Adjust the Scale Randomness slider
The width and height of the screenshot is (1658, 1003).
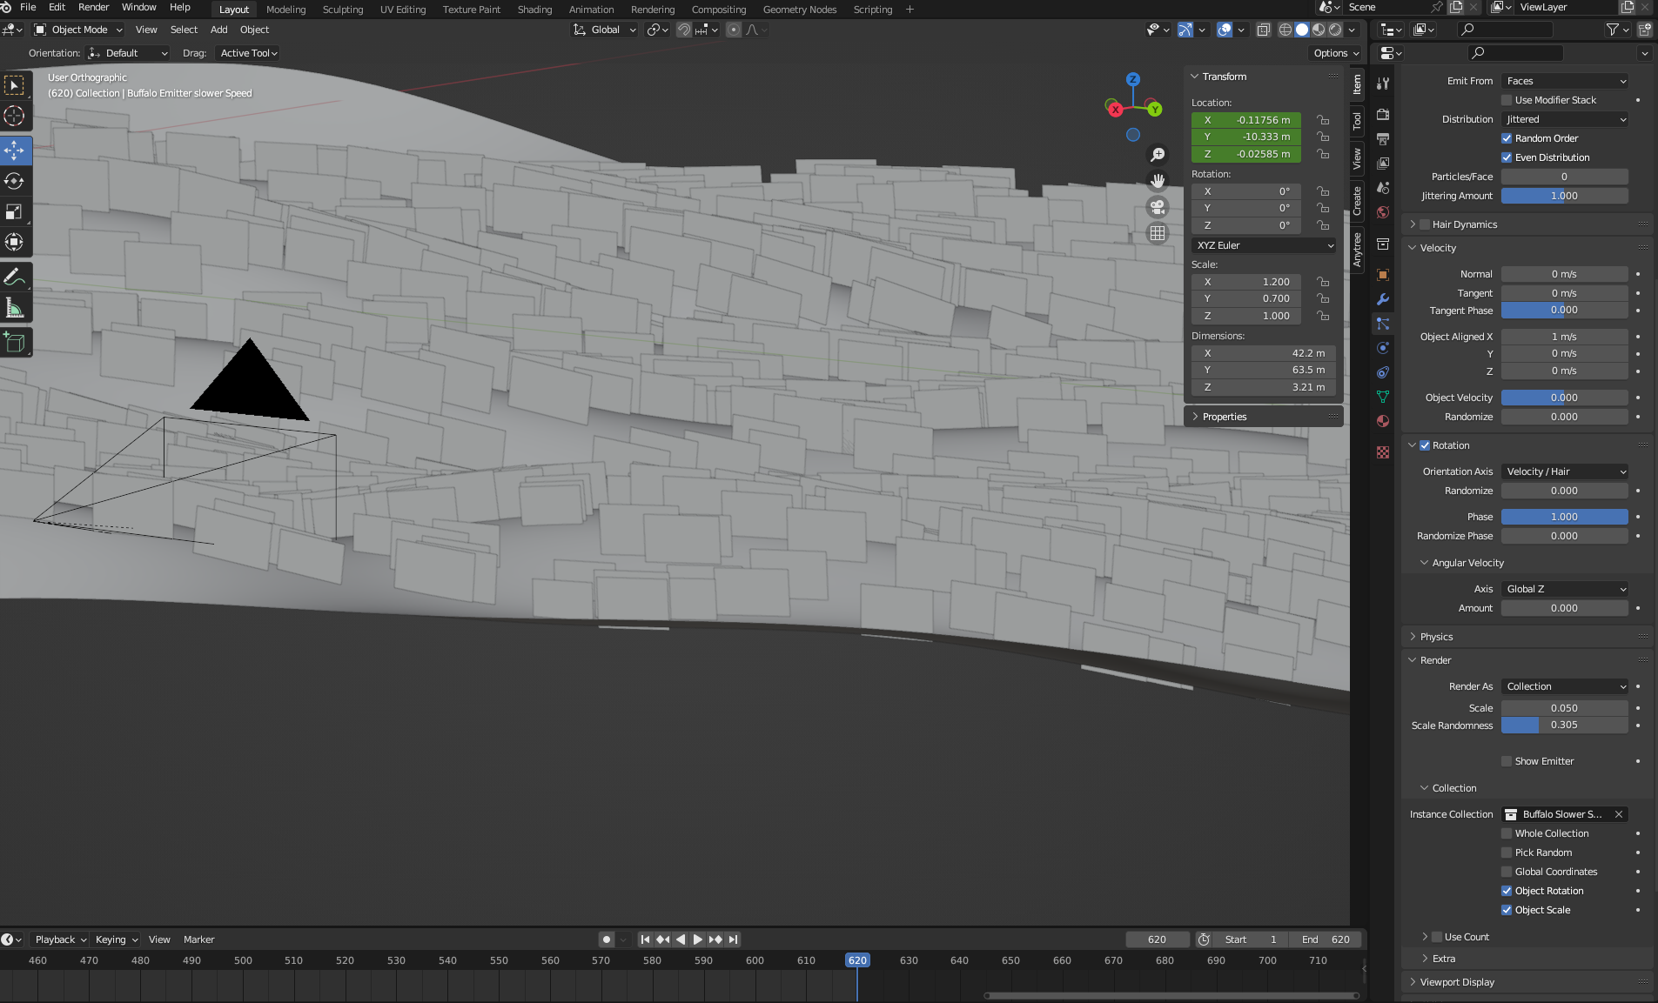click(1565, 725)
